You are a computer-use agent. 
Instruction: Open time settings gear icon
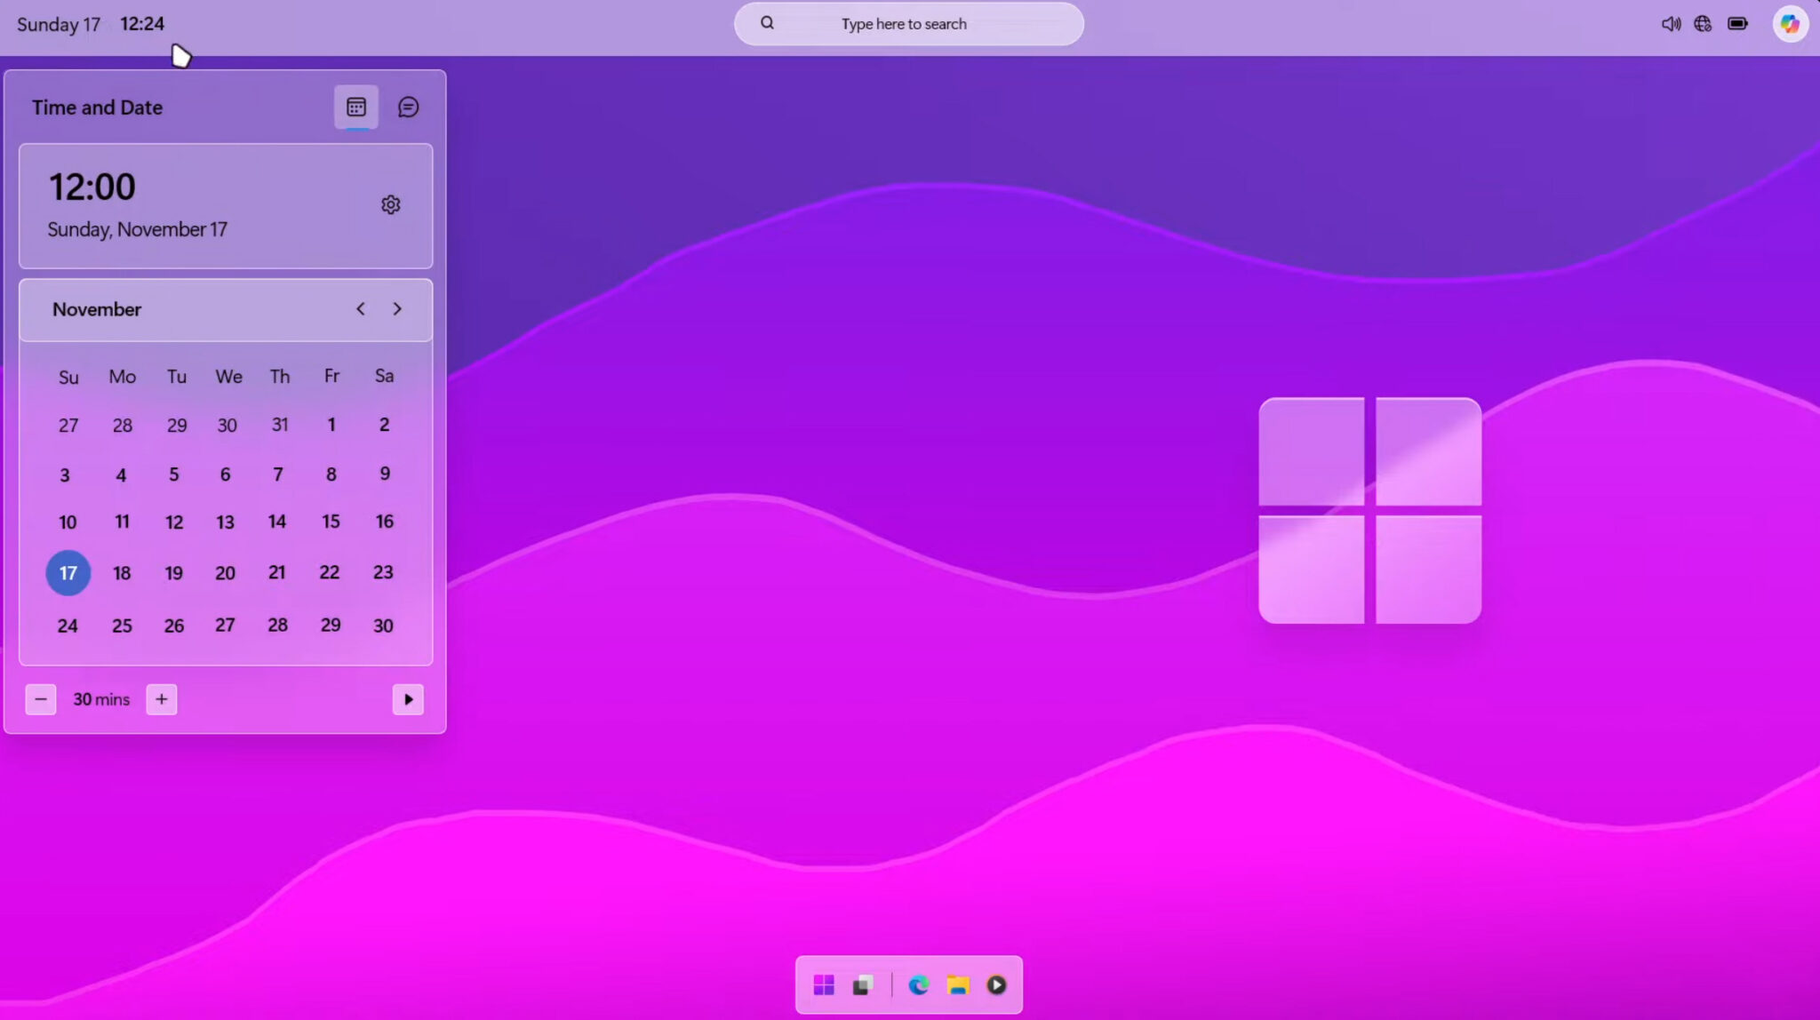390,205
